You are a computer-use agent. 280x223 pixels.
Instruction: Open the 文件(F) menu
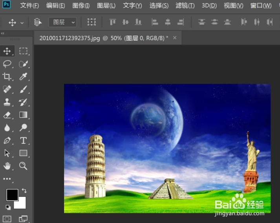pos(29,5)
